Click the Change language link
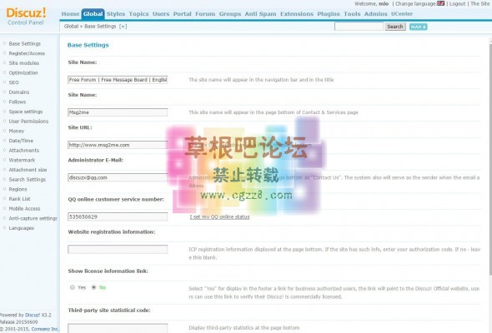This screenshot has width=492, height=333. (x=416, y=4)
